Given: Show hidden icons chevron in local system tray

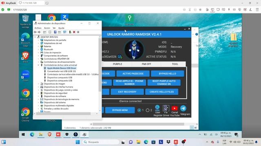Looking at the screenshot, I should coord(207,142).
